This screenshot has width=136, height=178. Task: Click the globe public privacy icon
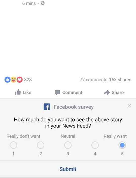click(43, 3)
